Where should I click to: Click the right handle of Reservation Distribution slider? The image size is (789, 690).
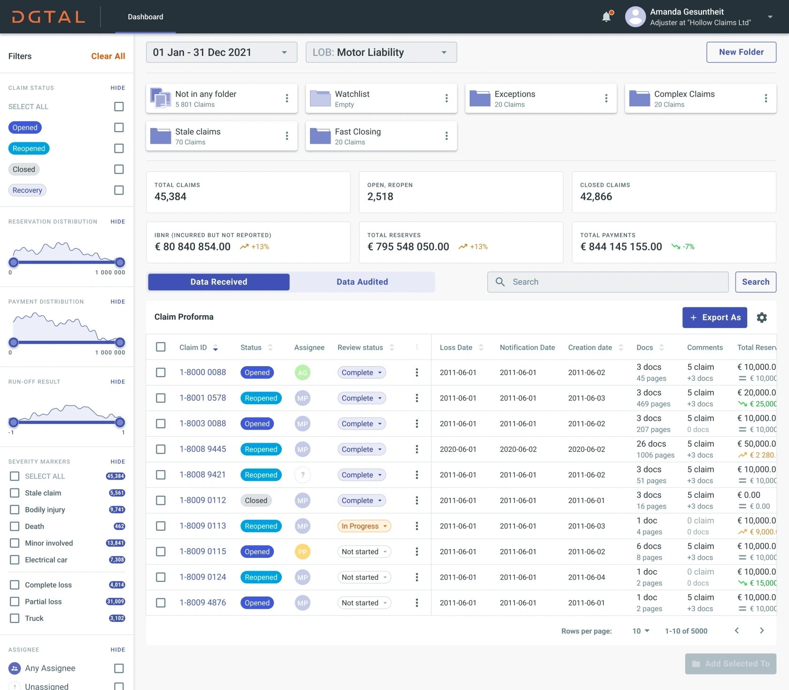pos(120,262)
